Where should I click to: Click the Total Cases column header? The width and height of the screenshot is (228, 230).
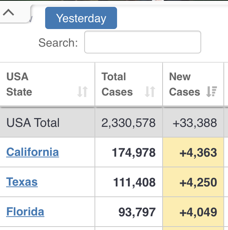point(129,84)
